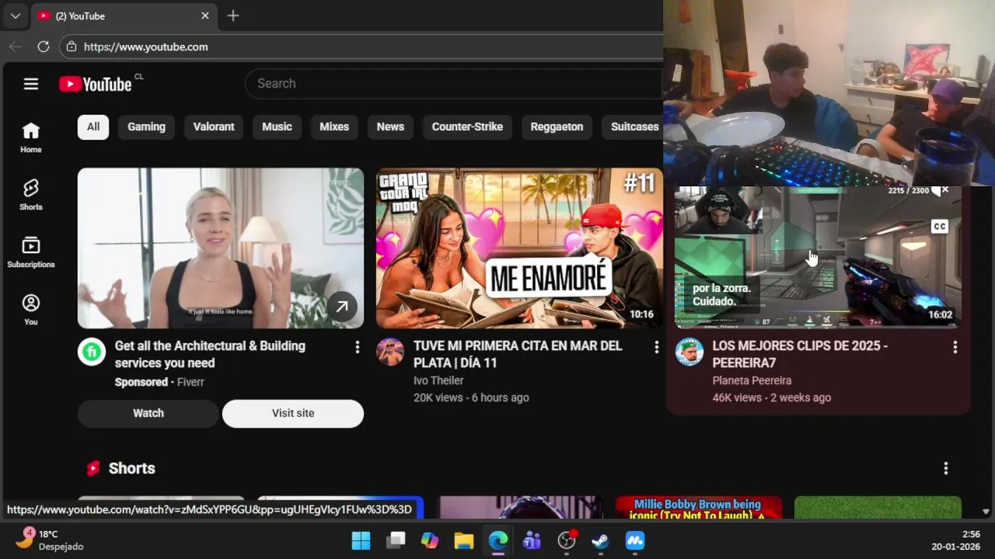Select the Music filter chip
The height and width of the screenshot is (559, 995).
click(277, 127)
